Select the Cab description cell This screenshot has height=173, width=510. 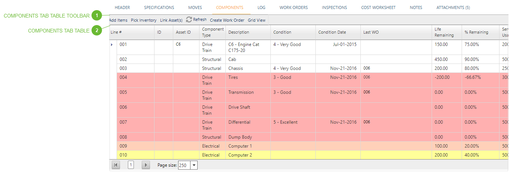pyautogui.click(x=248, y=59)
